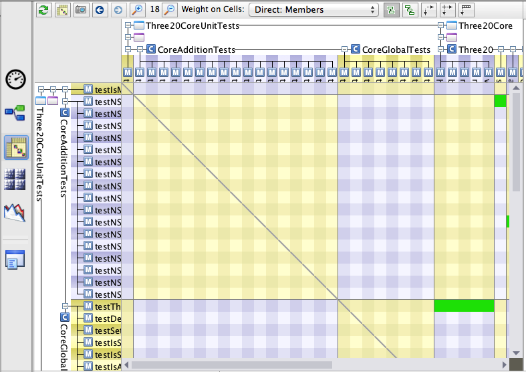Image resolution: width=526 pixels, height=372 pixels.
Task: Select the testDe method row
Action: pos(96,318)
